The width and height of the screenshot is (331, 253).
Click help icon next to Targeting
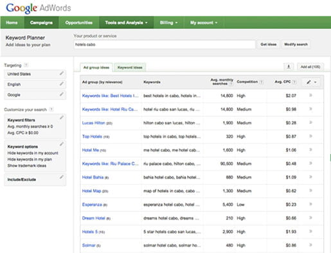[x=26, y=65]
